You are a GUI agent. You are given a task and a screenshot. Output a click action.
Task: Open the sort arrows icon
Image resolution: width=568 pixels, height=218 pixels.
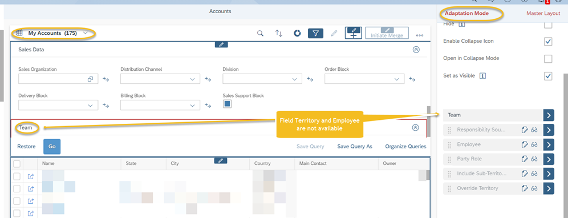[x=278, y=33]
